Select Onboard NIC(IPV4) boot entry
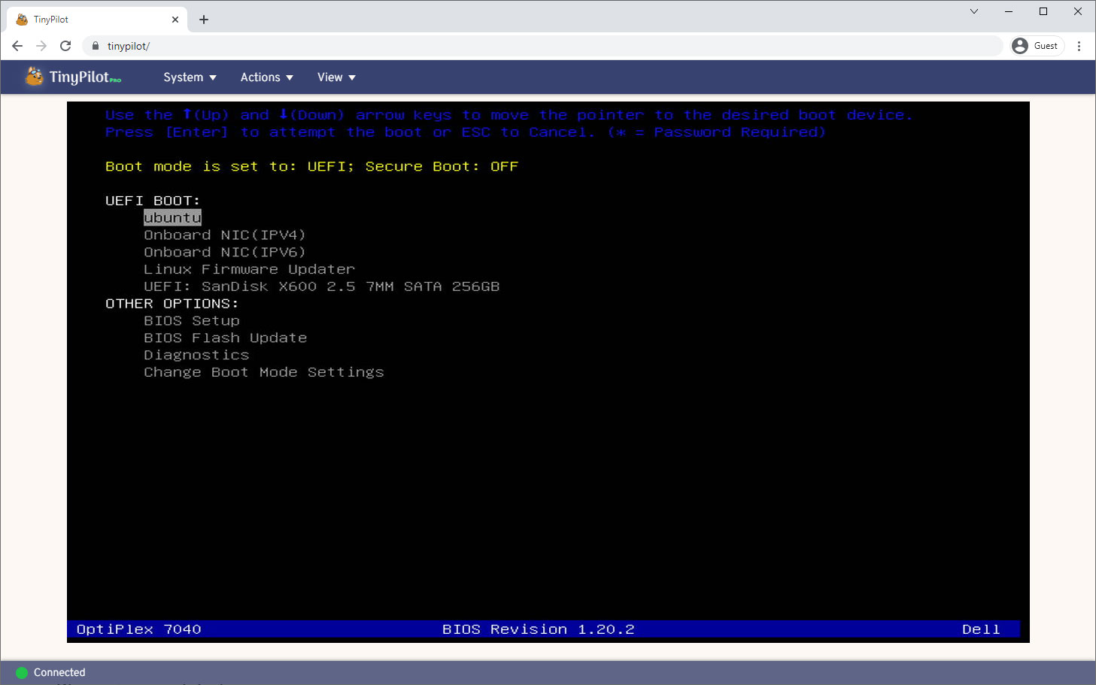This screenshot has width=1096, height=685. (x=225, y=235)
